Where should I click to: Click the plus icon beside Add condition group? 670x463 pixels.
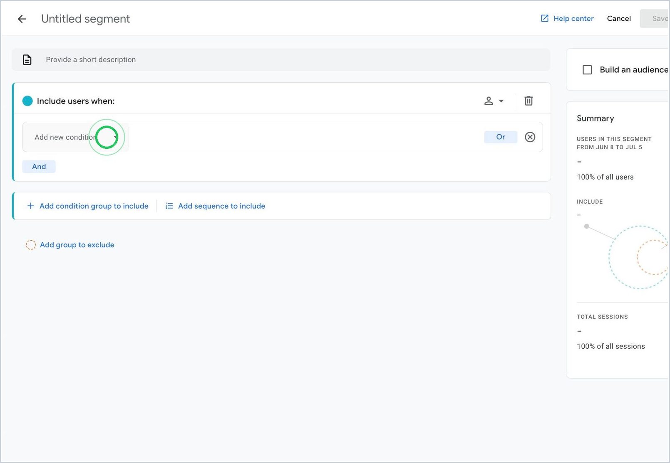(x=30, y=206)
